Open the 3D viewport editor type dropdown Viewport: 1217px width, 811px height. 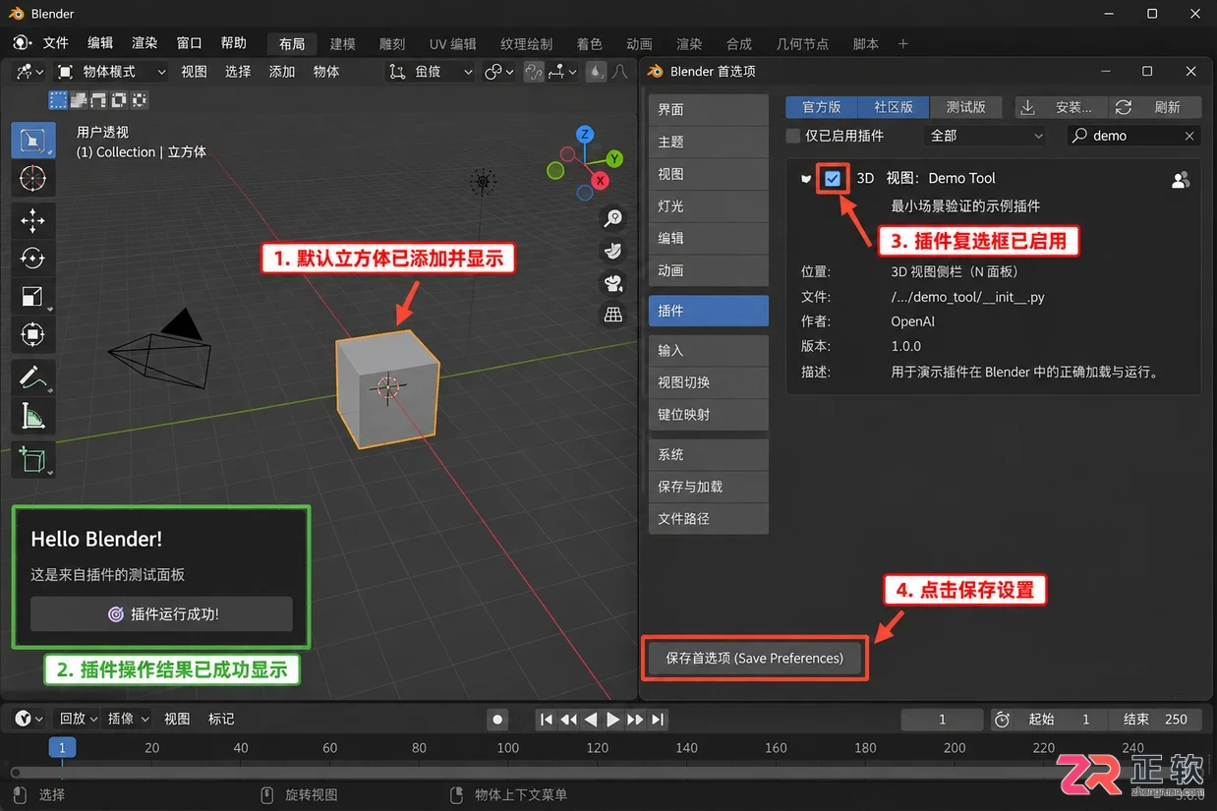click(27, 71)
